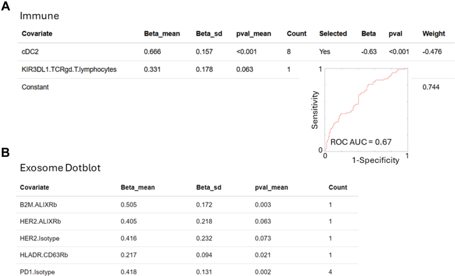The image size is (455, 276).
Task: Click the ROC AUC = 0.67 label
Action: 361,142
